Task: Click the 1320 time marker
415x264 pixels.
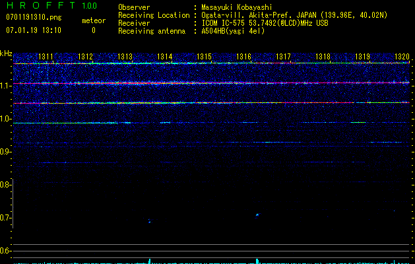Action: coord(402,57)
